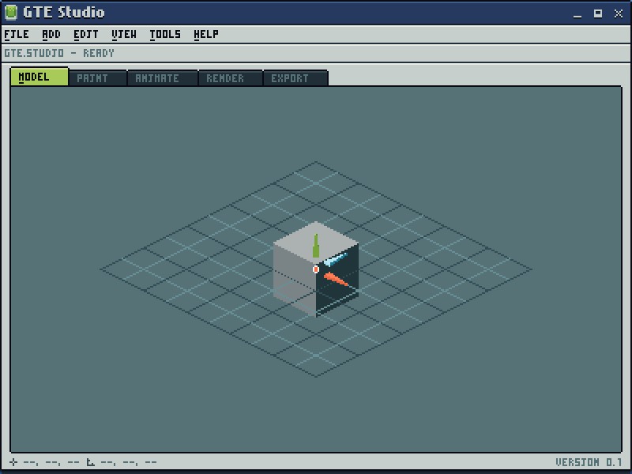Click the dimensions angle icon in status bar
Viewport: 632px width, 474px height.
[91, 462]
